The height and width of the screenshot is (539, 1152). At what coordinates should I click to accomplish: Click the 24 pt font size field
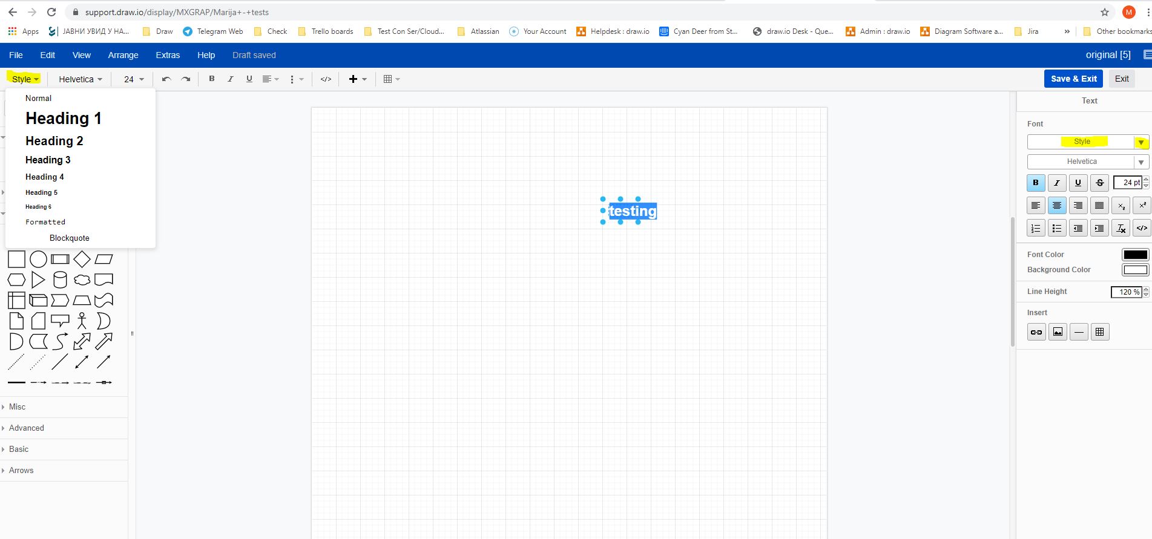coord(1128,183)
